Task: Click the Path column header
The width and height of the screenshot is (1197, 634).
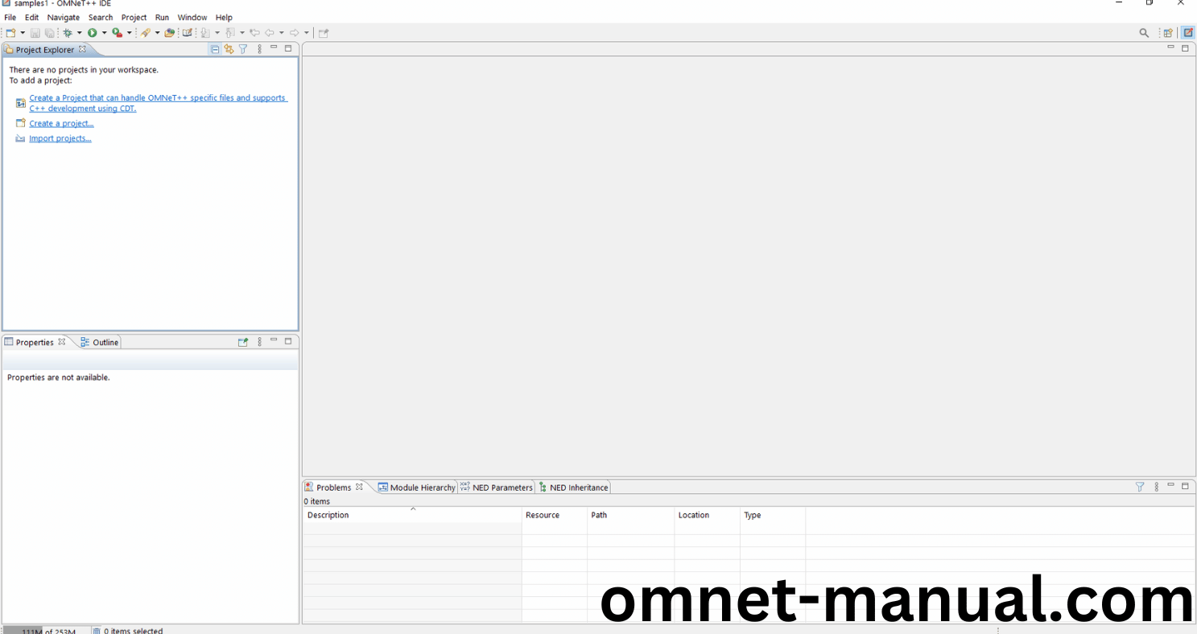Action: (631, 515)
